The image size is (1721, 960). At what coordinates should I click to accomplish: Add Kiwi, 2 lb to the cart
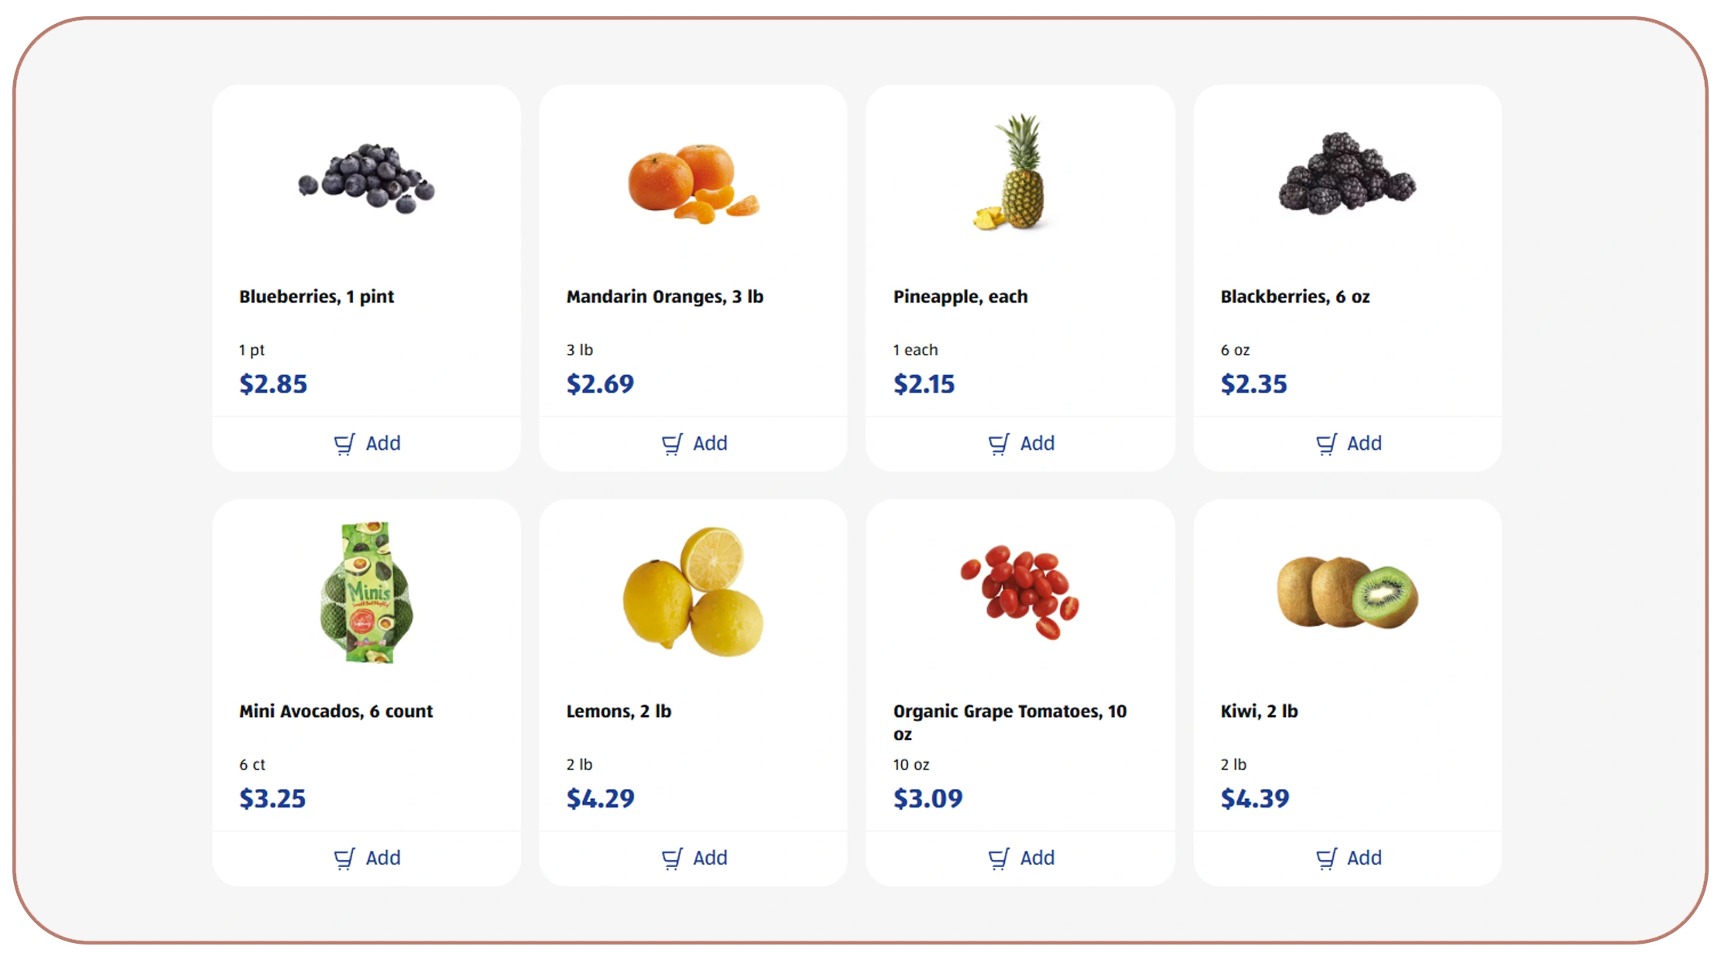click(x=1349, y=858)
